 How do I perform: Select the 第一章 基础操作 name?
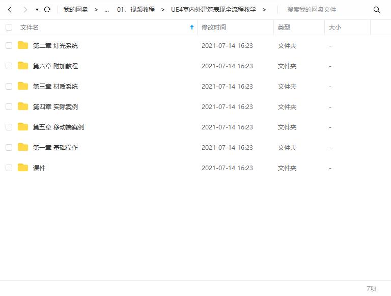point(55,148)
